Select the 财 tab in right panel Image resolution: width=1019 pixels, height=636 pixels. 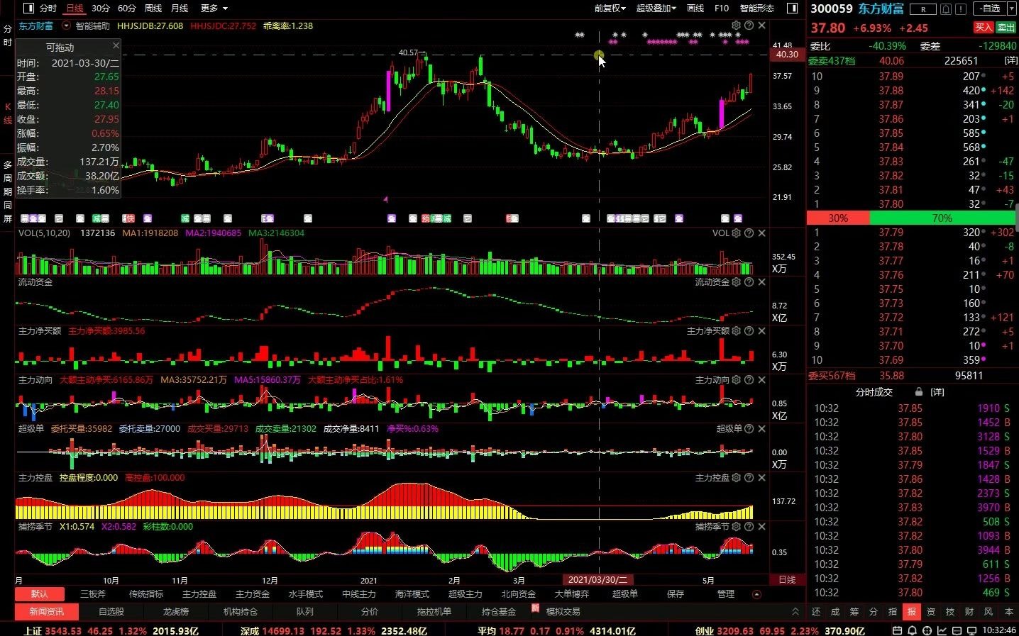click(969, 611)
